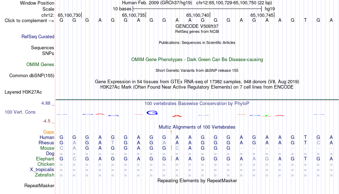
Task: Click the GTEx Gene Expression track title
Action: coord(197,81)
